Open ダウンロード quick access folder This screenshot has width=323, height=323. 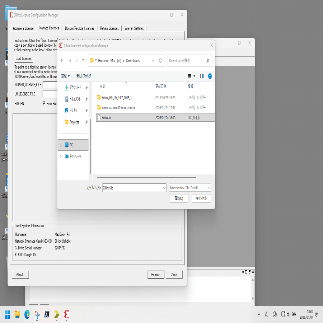click(73, 88)
